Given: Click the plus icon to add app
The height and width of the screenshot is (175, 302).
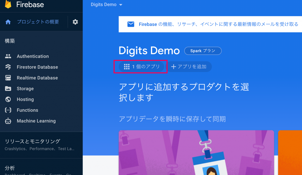Looking at the screenshot, I should pos(173,67).
